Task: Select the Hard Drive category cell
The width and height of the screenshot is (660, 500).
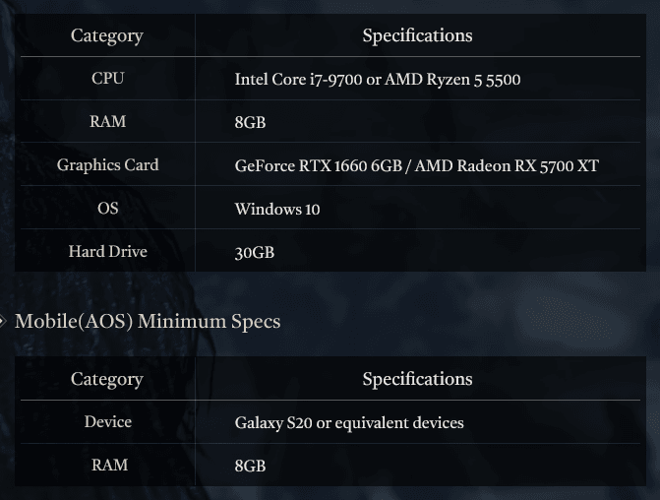Action: [107, 252]
